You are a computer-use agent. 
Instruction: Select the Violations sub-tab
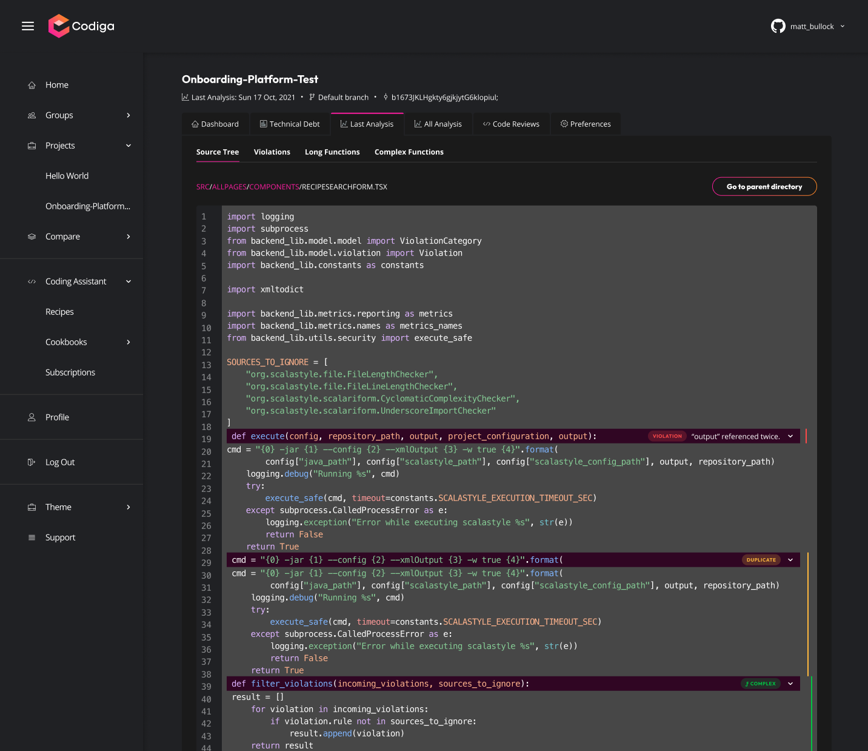[x=272, y=152]
